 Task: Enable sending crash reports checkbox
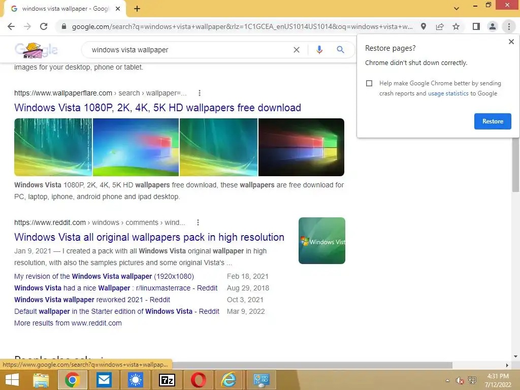tap(369, 83)
